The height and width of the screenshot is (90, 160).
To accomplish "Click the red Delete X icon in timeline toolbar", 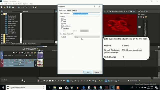I will [82, 81].
